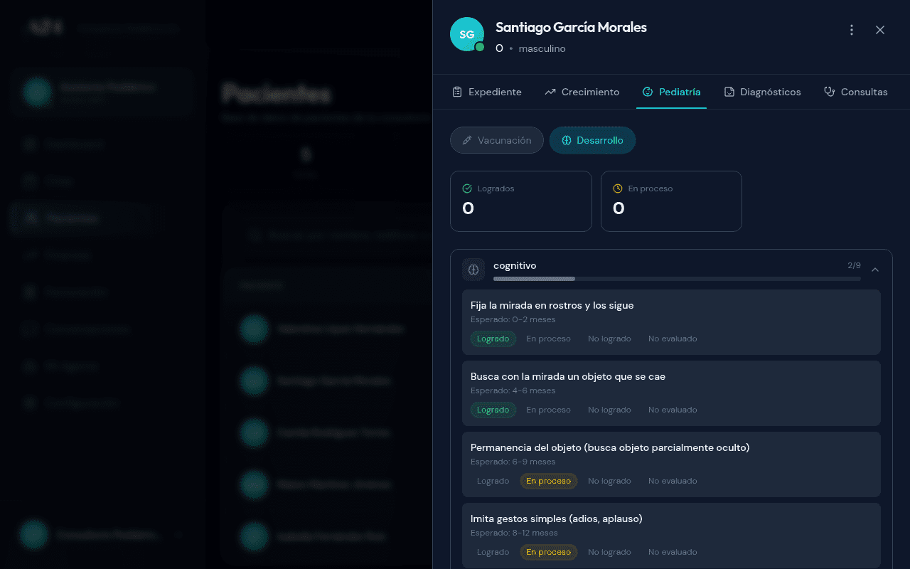Click the clock icon in the En proceso card
910x569 pixels.
coord(618,188)
